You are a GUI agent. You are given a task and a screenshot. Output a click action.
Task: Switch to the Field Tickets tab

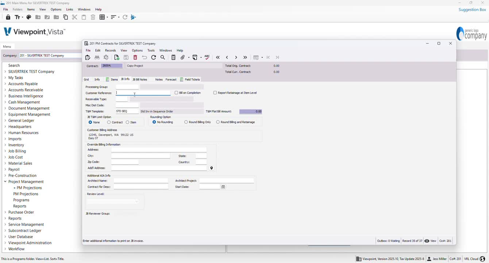click(190, 80)
